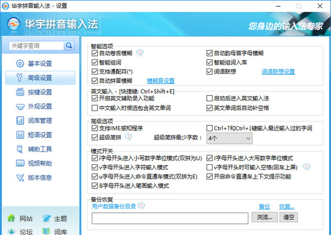
Task: Toggle I字母开头进入大写数字单位模式 checkbox
Action: point(210,158)
